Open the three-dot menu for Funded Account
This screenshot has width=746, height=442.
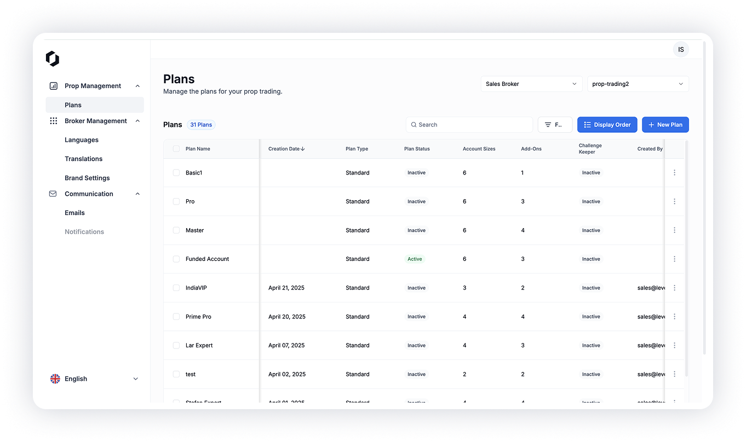click(674, 259)
